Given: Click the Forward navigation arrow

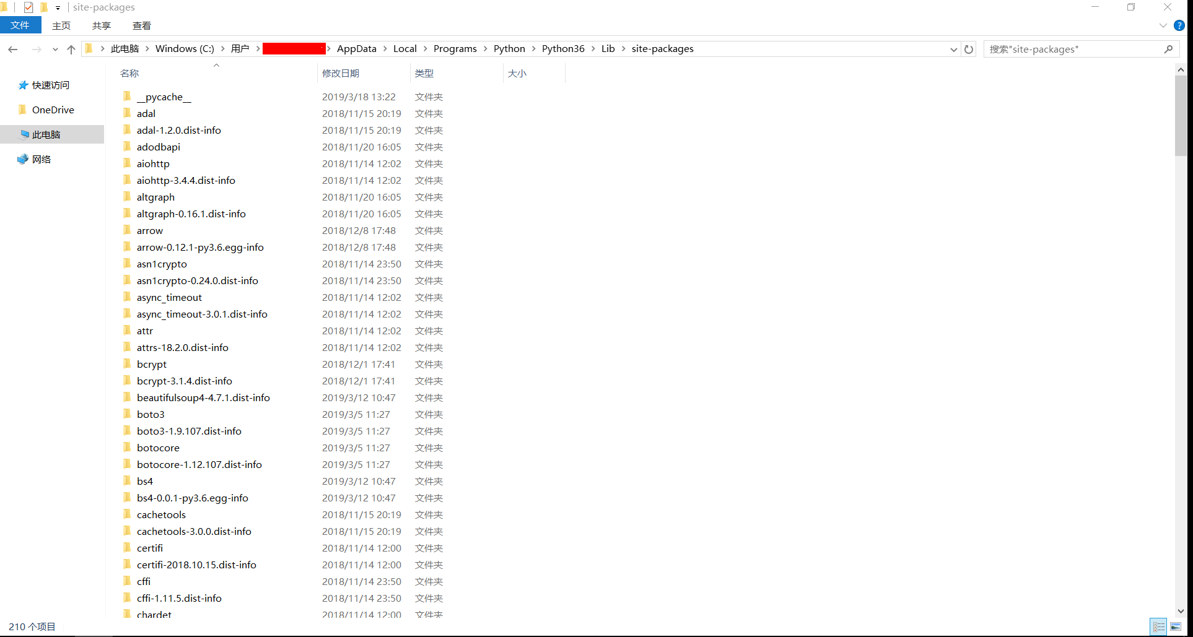Looking at the screenshot, I should pos(37,50).
